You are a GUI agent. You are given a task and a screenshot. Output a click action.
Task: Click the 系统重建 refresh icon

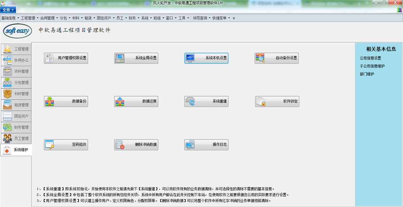(x=190, y=101)
